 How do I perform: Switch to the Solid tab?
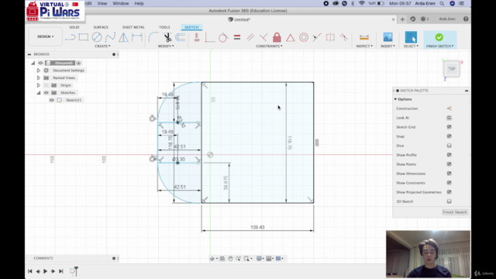click(74, 27)
